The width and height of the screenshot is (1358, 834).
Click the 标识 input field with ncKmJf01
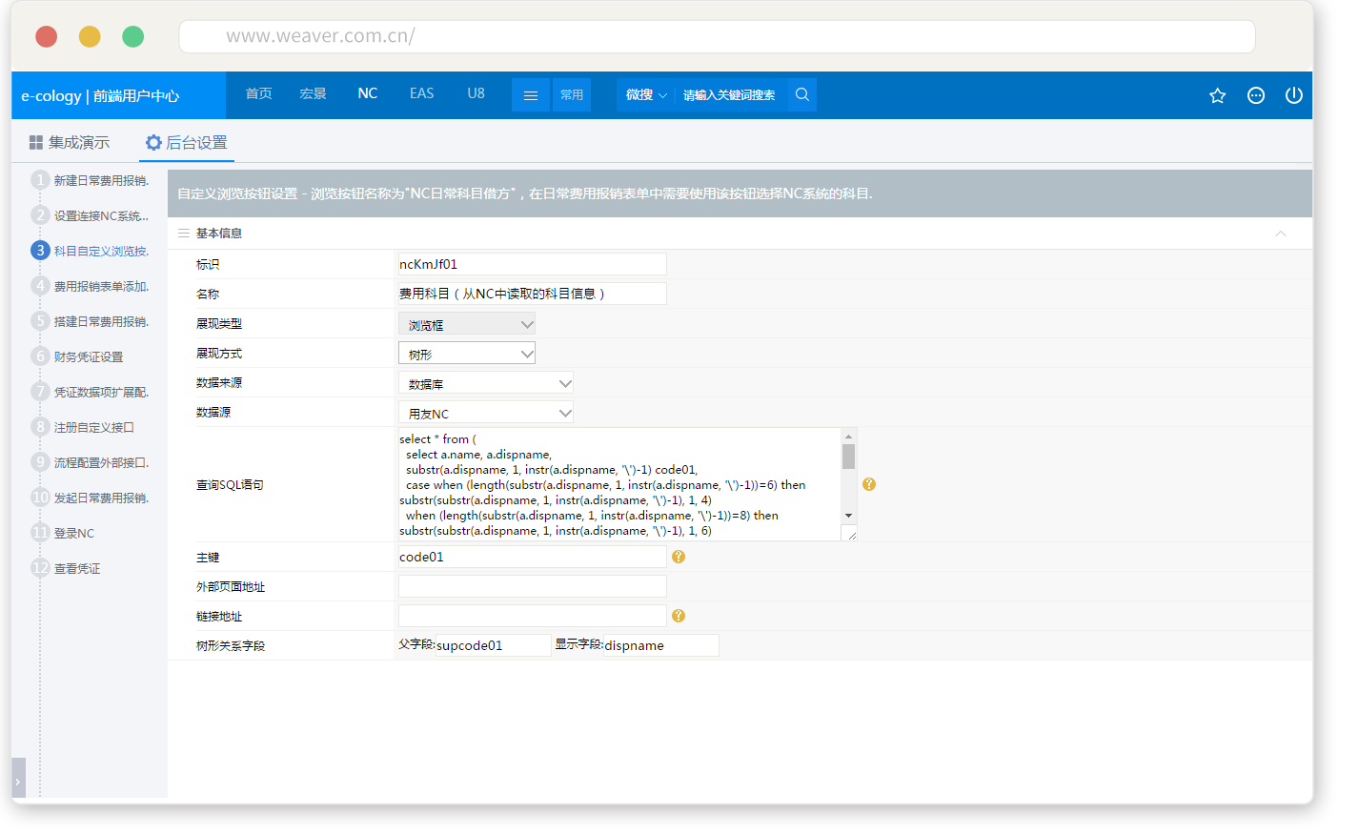532,264
